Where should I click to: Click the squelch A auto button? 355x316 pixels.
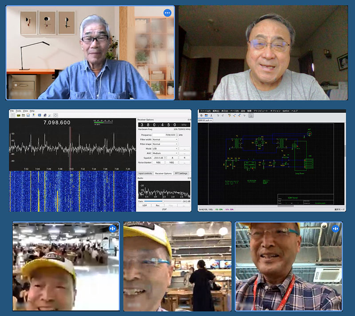(172, 158)
